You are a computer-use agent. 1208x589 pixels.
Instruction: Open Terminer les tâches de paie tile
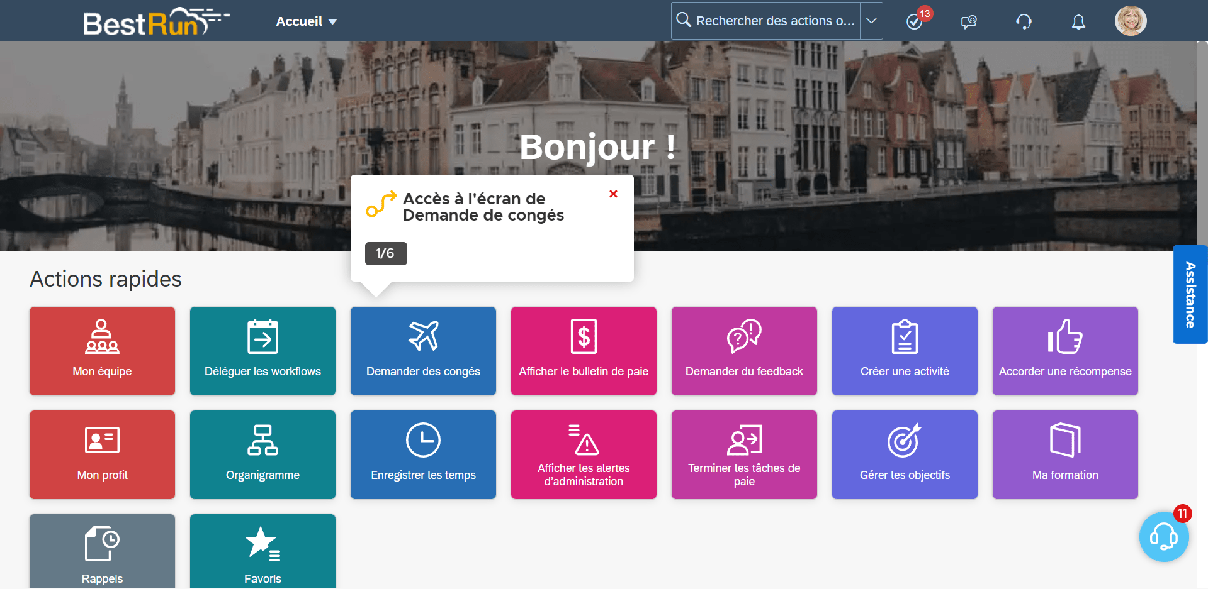click(x=744, y=454)
